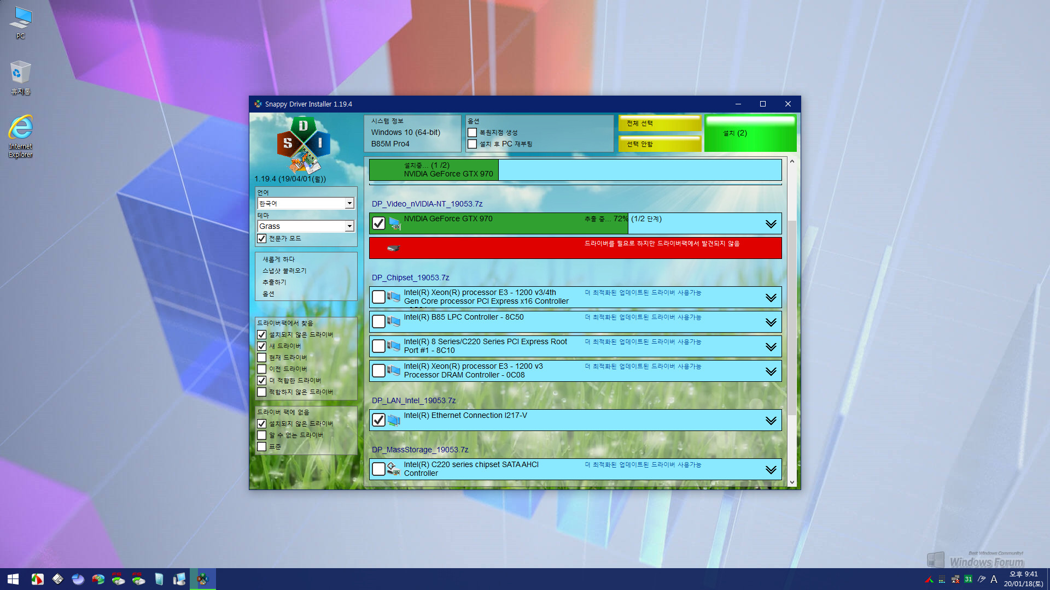Click the 선택 안함 (select none) button

pos(660,144)
